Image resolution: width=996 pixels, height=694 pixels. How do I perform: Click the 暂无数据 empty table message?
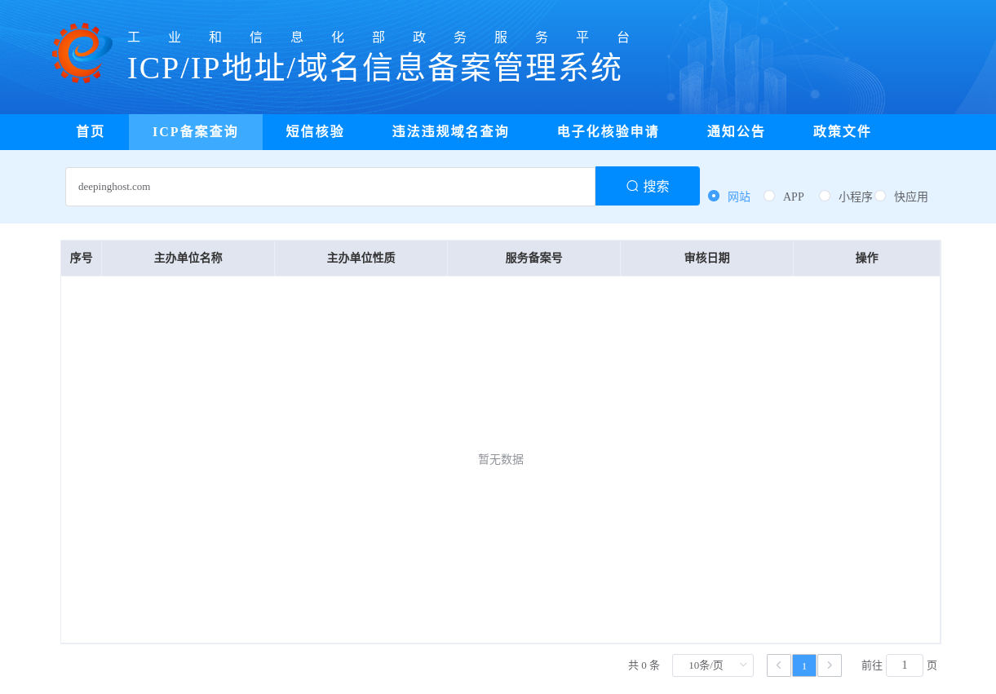click(x=501, y=459)
